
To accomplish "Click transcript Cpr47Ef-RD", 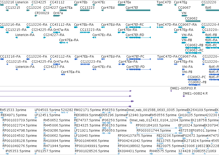I will (138, 38).
